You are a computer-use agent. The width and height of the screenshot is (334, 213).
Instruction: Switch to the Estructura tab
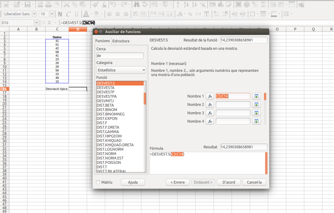[121, 41]
